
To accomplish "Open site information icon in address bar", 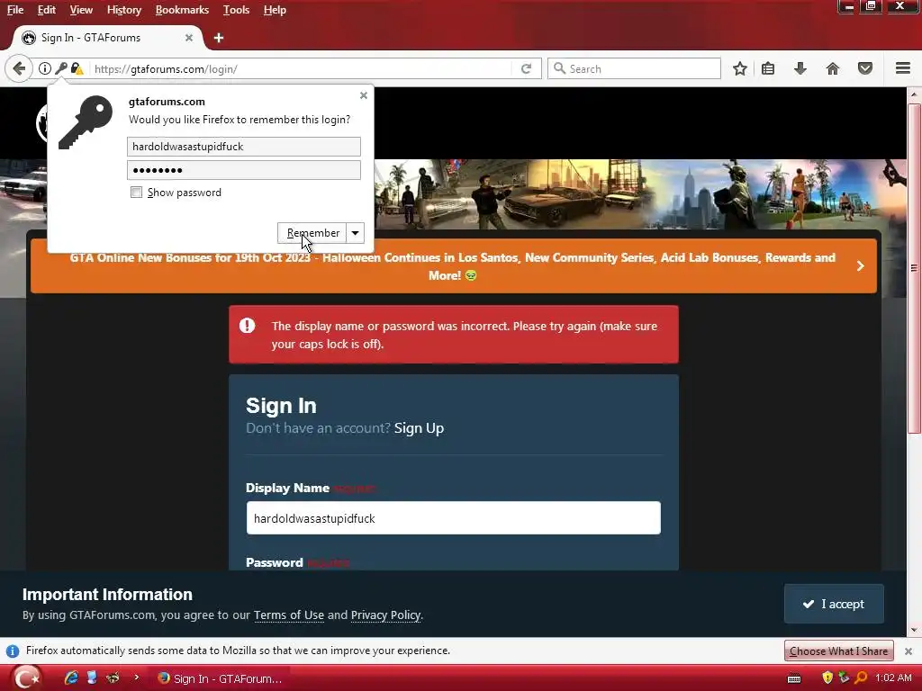I will coord(45,68).
